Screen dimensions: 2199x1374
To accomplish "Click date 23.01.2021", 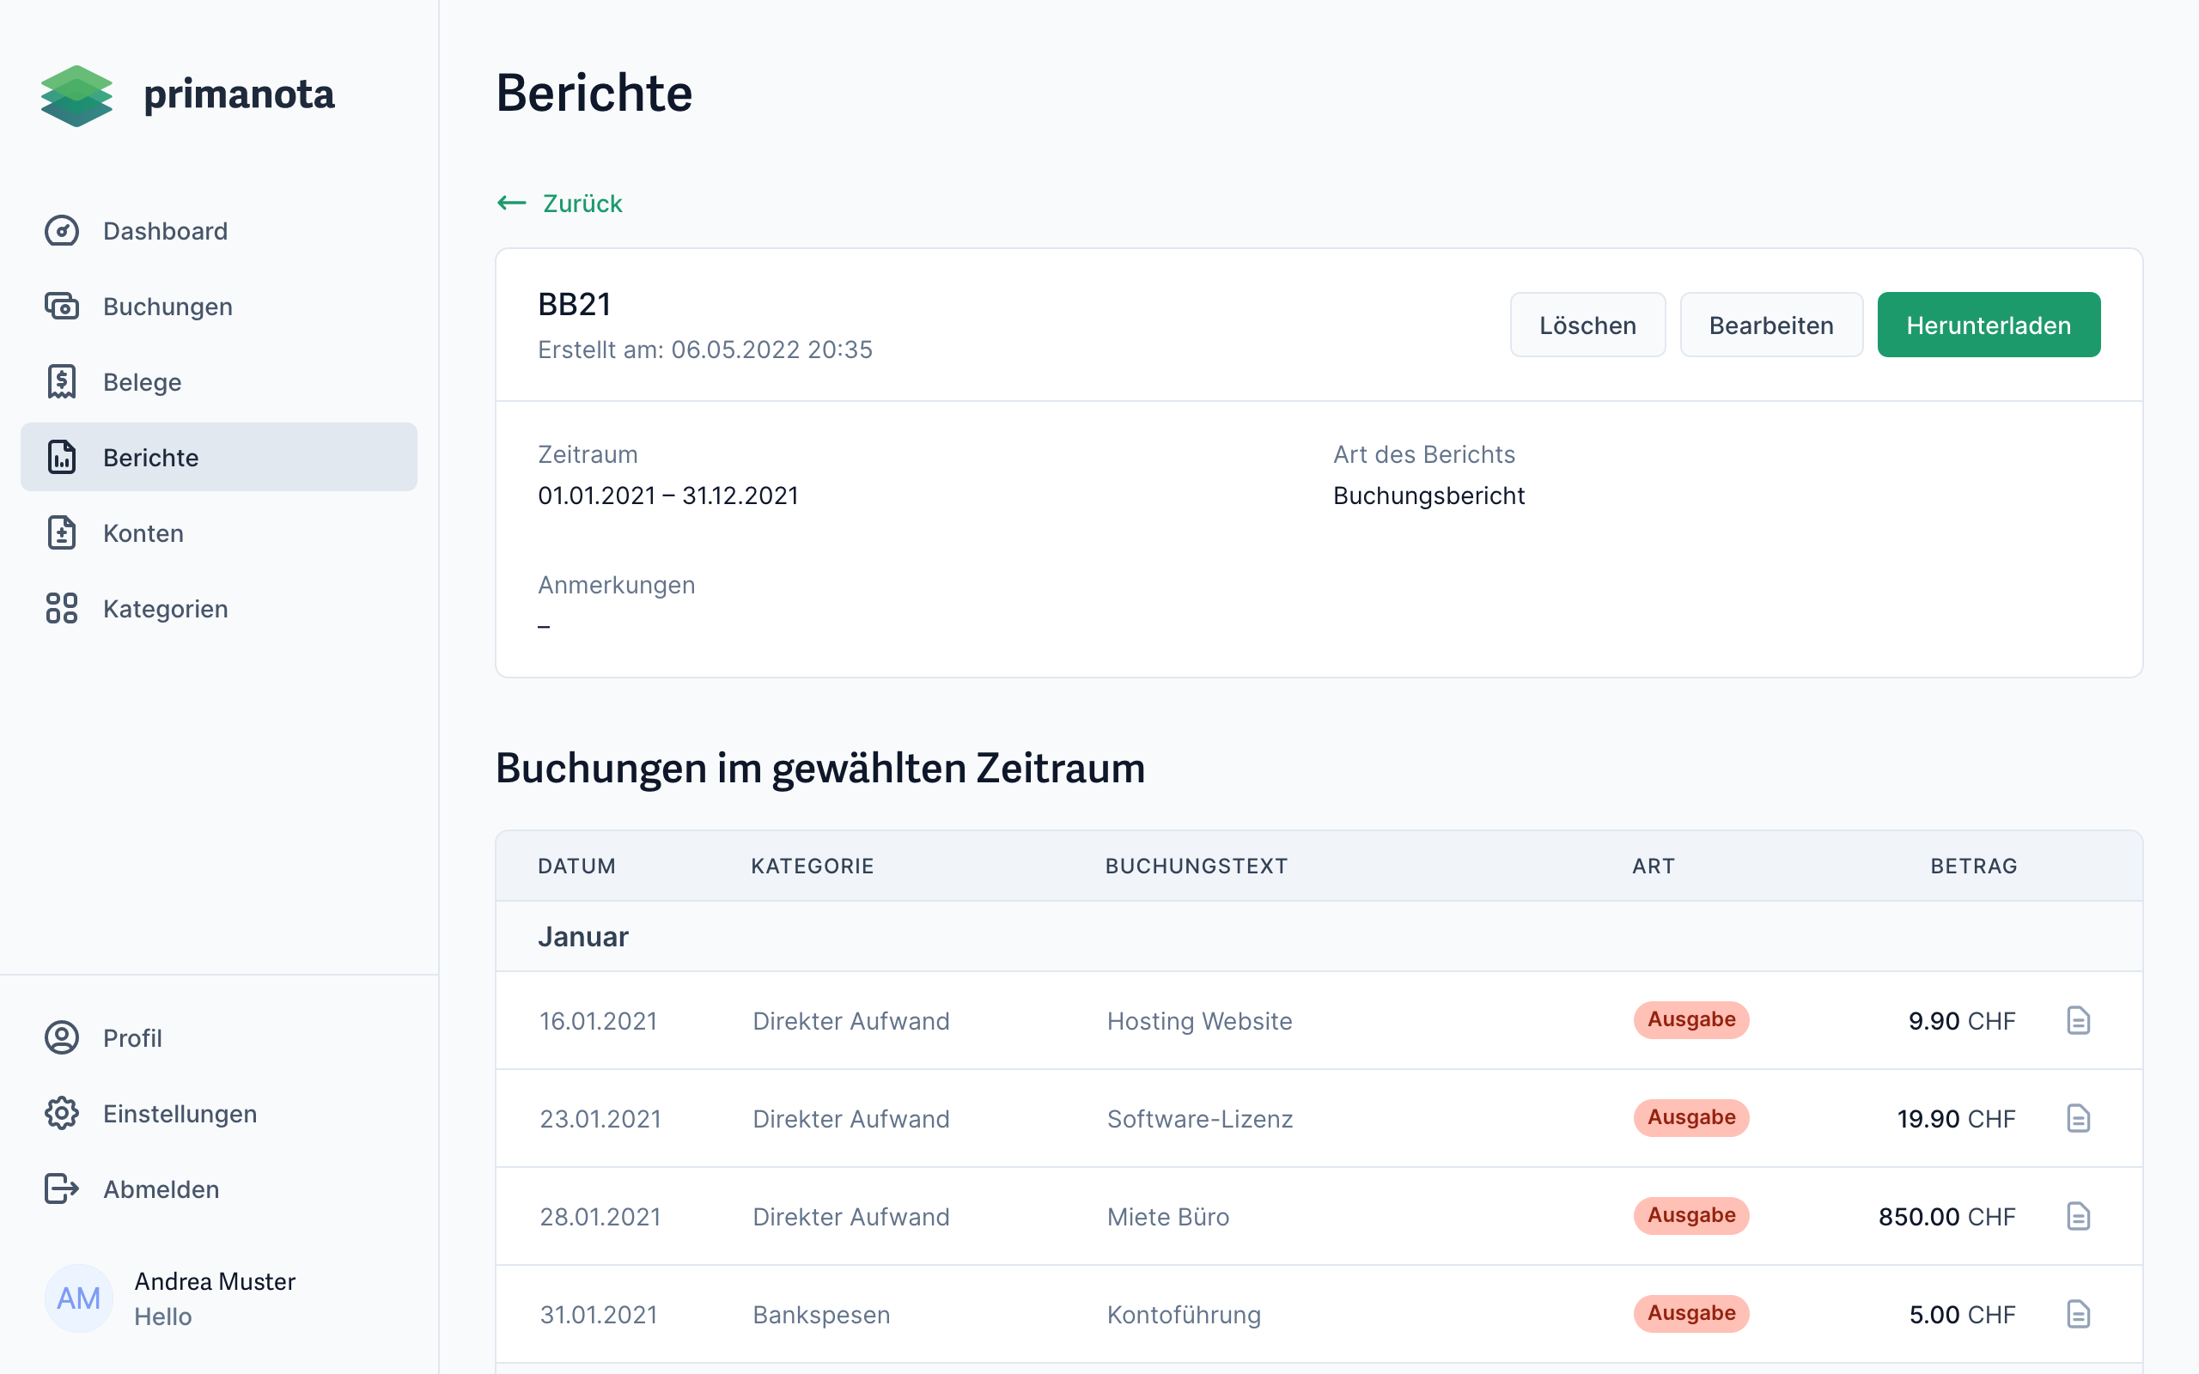I will pos(600,1119).
